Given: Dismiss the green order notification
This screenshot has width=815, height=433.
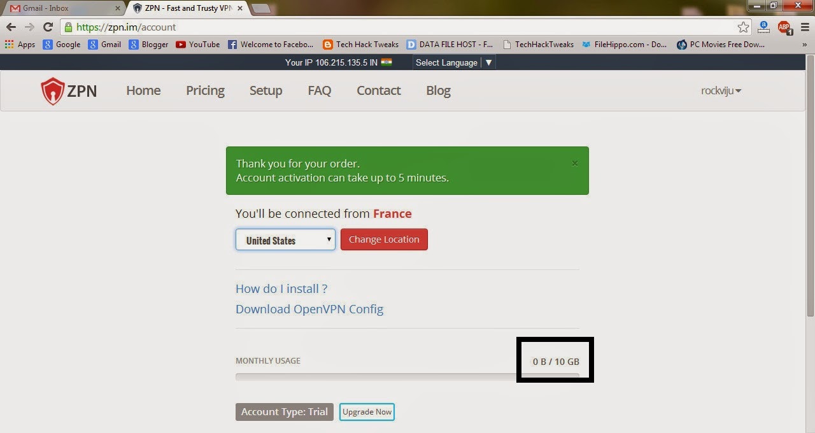Looking at the screenshot, I should tap(575, 164).
